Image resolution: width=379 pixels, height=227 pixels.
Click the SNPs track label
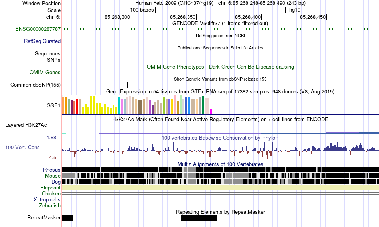[x=54, y=60]
